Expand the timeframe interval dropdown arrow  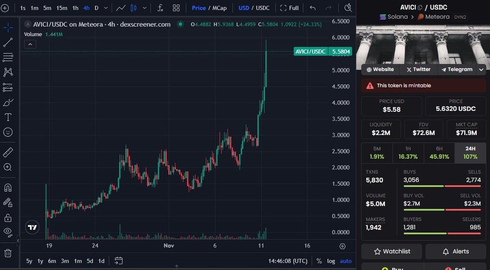pos(106,8)
